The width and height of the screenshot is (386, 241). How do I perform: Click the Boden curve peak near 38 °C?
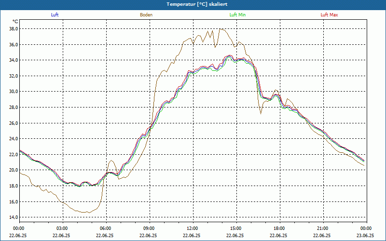click(x=221, y=29)
